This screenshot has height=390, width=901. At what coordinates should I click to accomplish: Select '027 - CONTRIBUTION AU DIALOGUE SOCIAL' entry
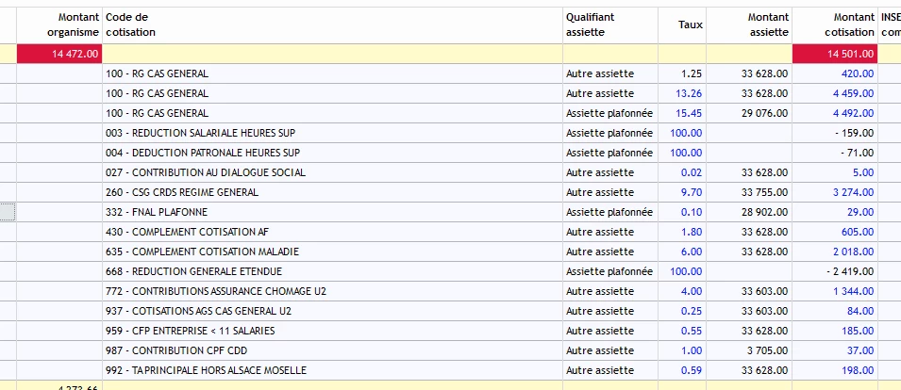[206, 172]
